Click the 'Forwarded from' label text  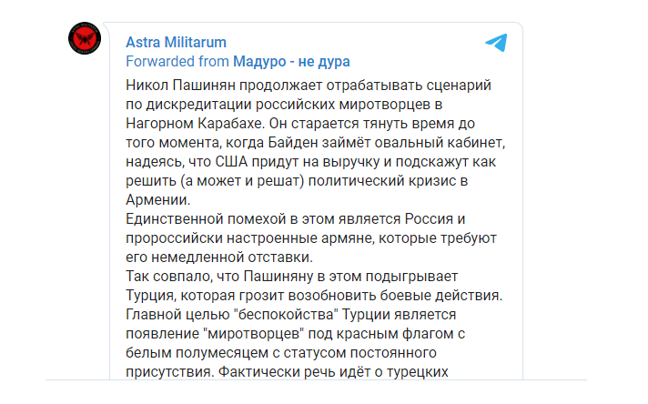(x=177, y=62)
